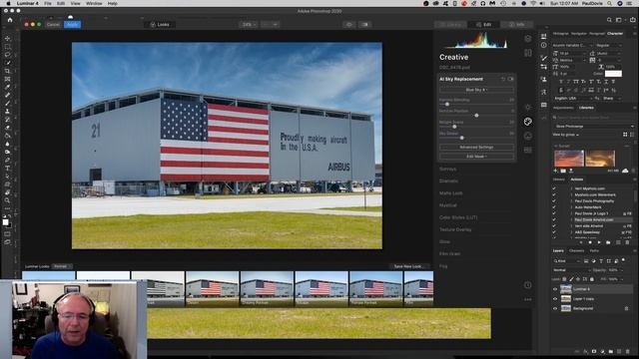Screen dimensions: 639x359
Task: Open Edit Mask dropdown in Sky Replacement
Action: pos(476,157)
